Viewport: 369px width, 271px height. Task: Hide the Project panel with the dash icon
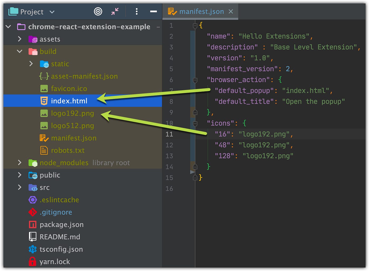[x=153, y=11]
